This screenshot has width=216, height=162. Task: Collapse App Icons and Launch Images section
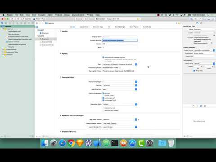click(60, 116)
